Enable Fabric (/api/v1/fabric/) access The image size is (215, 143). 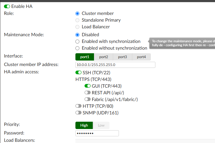point(88,99)
